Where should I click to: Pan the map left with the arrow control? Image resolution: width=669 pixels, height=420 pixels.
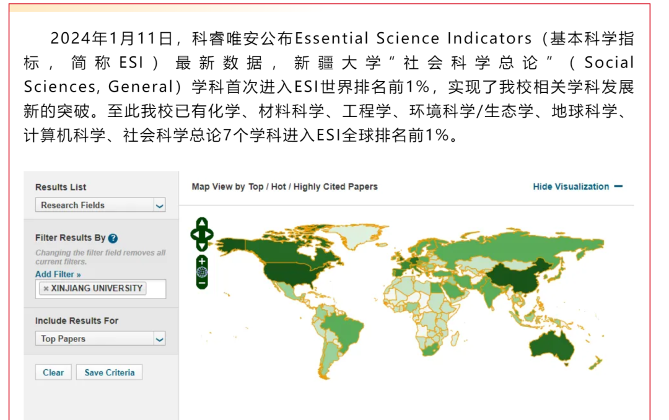coord(194,235)
